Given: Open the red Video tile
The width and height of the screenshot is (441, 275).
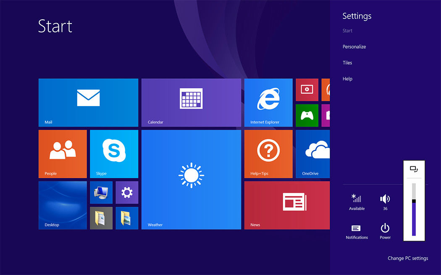Looking at the screenshot, I should point(307,90).
